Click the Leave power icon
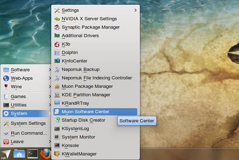Screen dimensions: 239x160 click(6, 142)
